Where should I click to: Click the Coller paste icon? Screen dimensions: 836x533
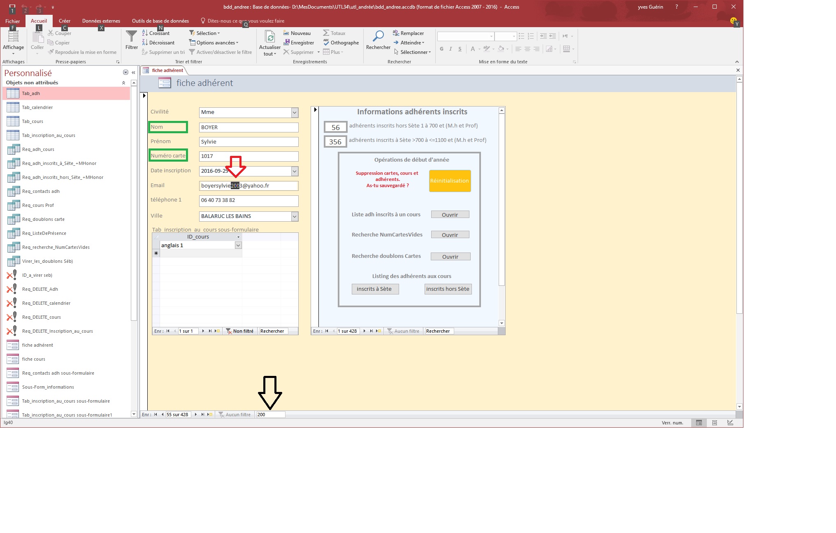coord(37,37)
